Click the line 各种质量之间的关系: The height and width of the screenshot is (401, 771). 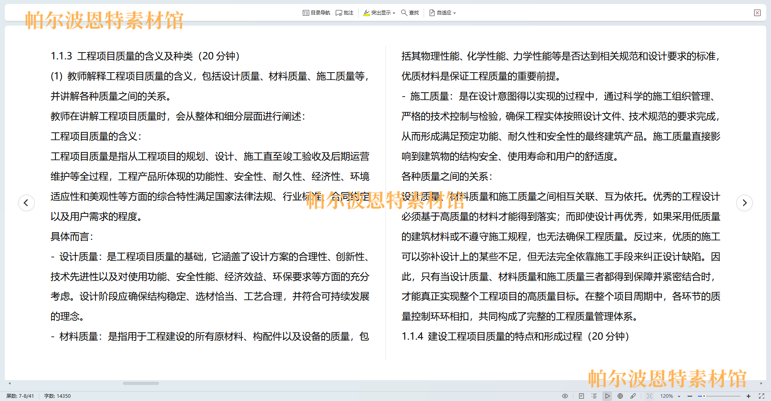pyautogui.click(x=447, y=176)
